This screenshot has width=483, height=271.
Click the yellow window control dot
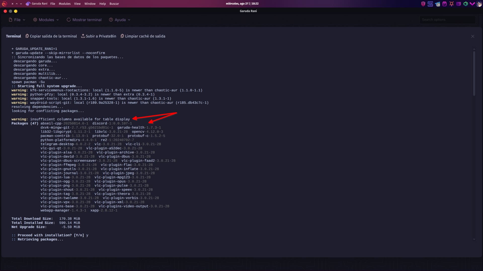[x=16, y=11]
